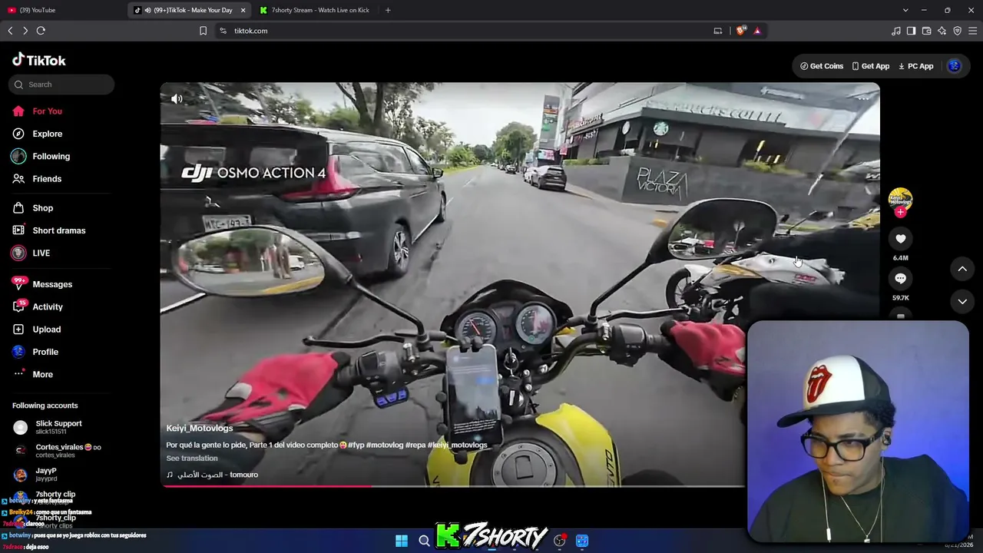Screen dimensions: 983x553
Task: Open Keiyi_Motovlogs creator profile link
Action: pyautogui.click(x=200, y=428)
